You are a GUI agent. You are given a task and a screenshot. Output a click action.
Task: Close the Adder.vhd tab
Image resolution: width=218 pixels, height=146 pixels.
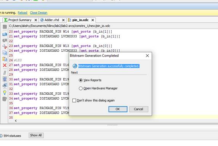click(x=63, y=20)
